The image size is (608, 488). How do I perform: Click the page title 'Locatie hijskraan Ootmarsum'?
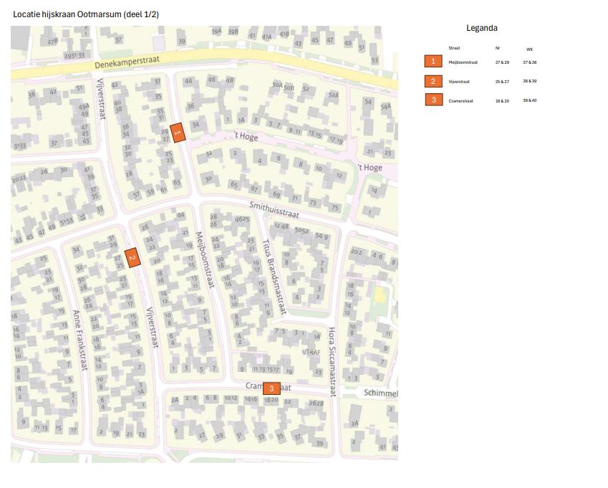86,14
